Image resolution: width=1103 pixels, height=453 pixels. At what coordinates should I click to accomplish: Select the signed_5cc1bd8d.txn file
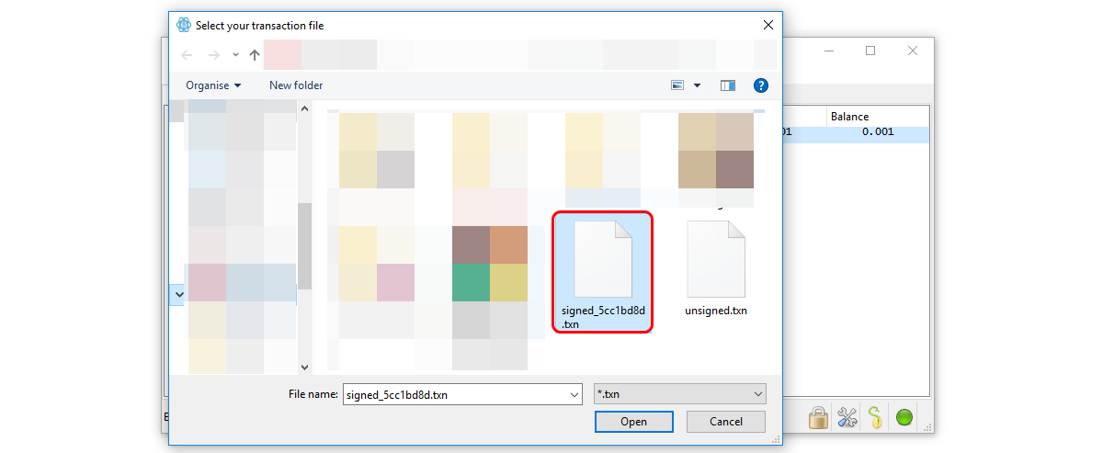[602, 272]
